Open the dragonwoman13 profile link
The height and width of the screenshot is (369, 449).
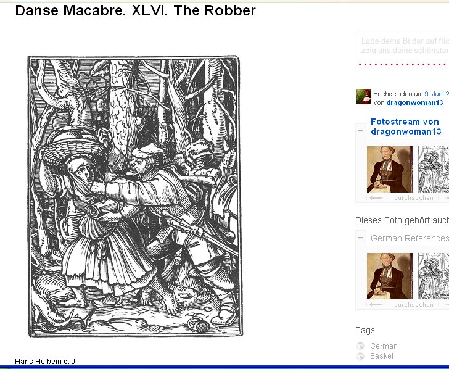[414, 102]
